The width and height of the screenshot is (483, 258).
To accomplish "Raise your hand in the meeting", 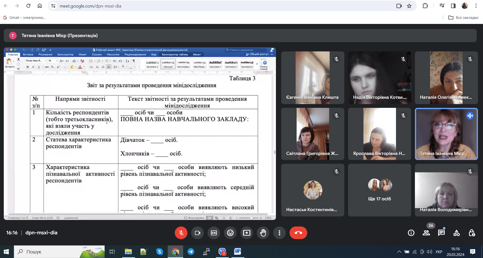I will pos(263,233).
